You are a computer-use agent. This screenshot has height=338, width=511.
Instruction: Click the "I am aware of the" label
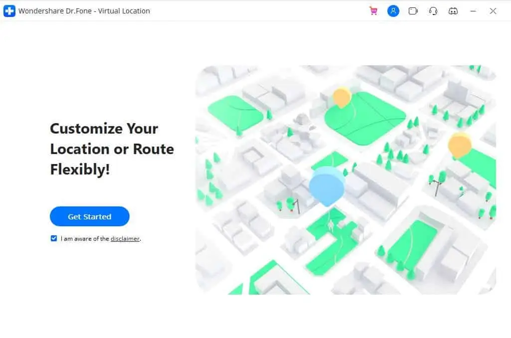click(85, 239)
